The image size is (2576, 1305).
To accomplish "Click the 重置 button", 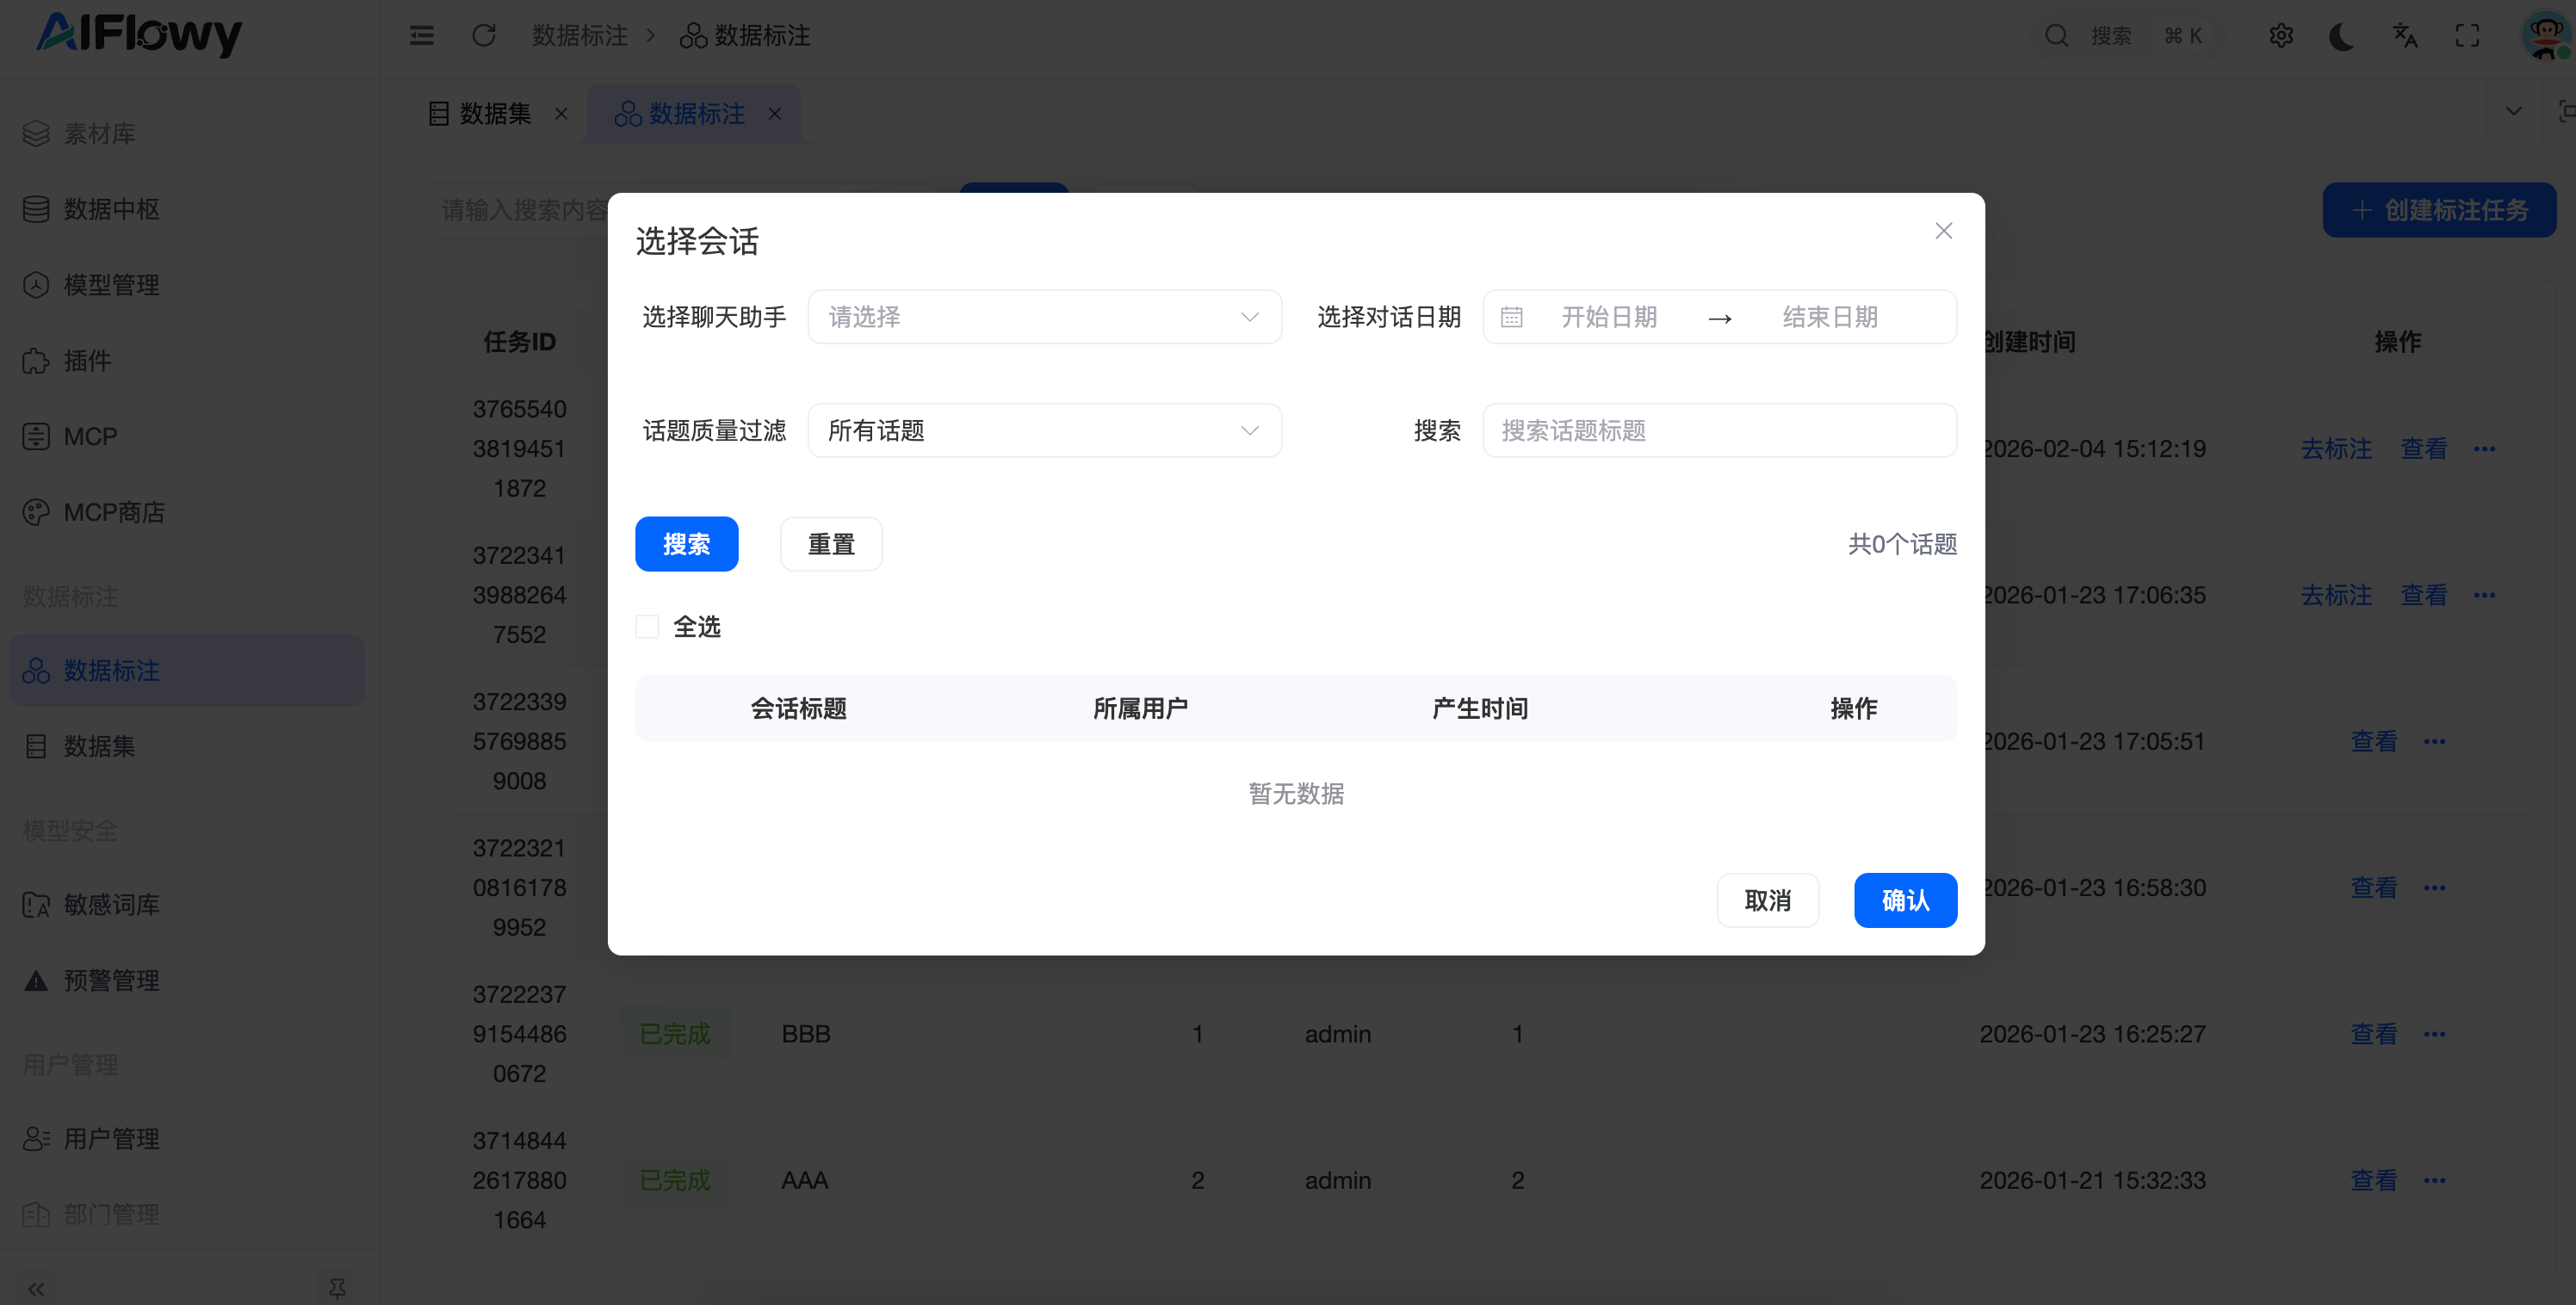I will (830, 544).
